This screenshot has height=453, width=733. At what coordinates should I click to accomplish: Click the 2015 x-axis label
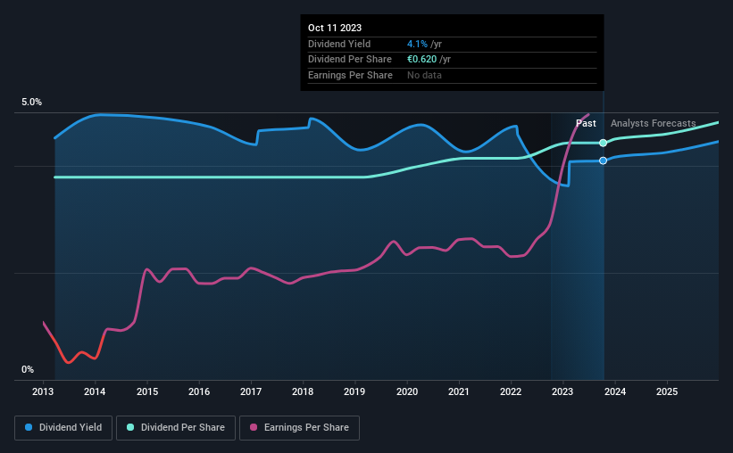(147, 391)
